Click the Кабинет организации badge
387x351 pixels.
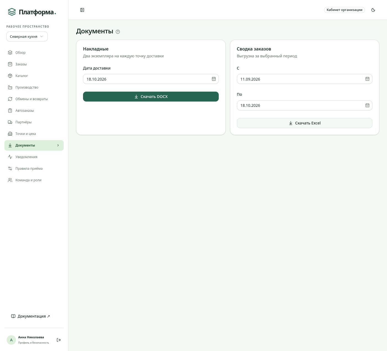[345, 10]
